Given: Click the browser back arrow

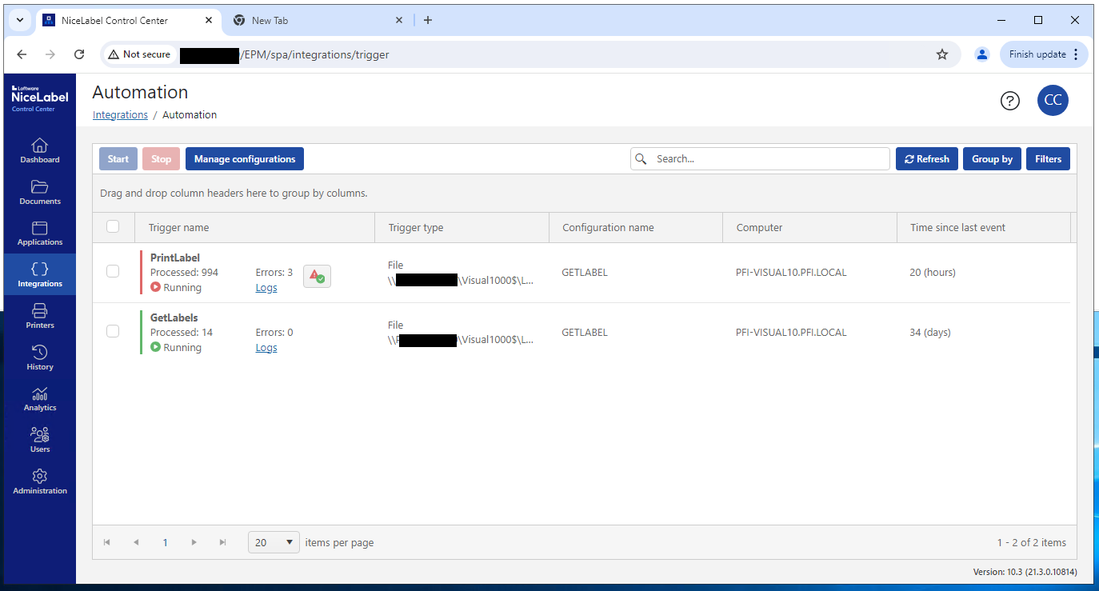Looking at the screenshot, I should coord(22,54).
